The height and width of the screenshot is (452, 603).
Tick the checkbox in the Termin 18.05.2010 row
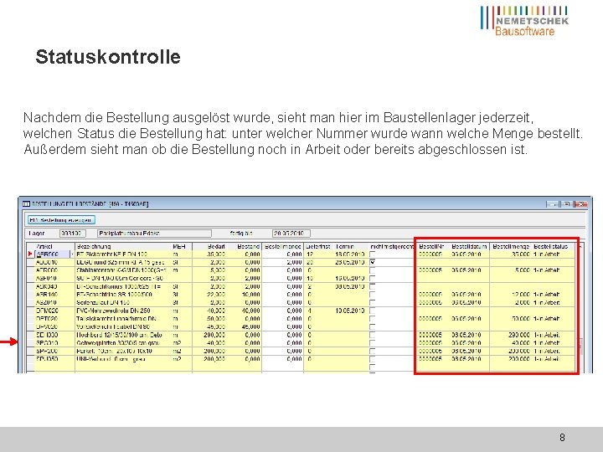pos(372,254)
